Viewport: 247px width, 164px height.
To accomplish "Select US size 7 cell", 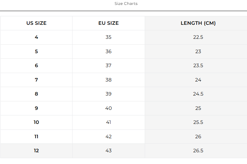I will (x=36, y=80).
